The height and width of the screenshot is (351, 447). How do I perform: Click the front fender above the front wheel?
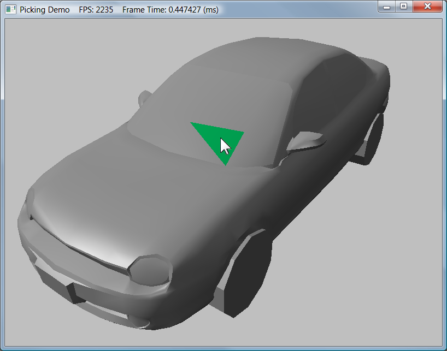pyautogui.click(x=230, y=218)
